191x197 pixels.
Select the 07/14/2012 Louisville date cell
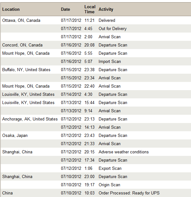[71, 94]
